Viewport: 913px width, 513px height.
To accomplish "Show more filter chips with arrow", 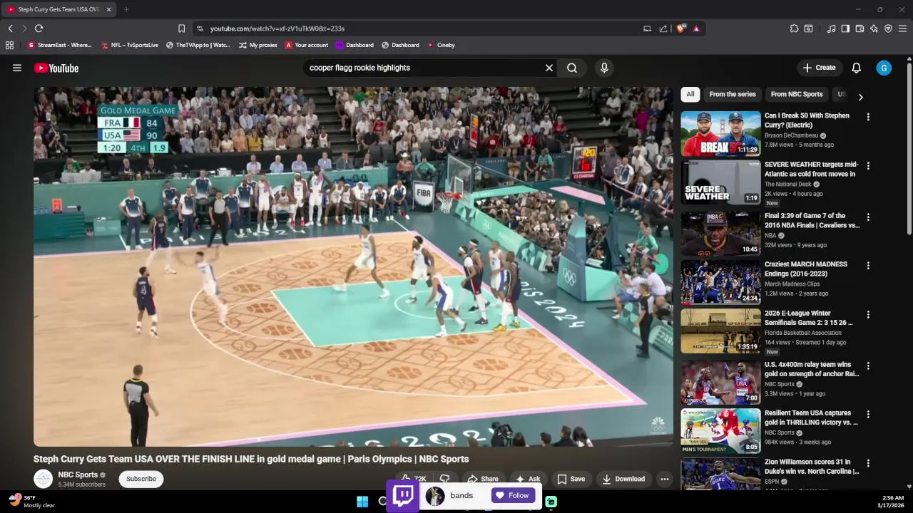I will coord(860,97).
